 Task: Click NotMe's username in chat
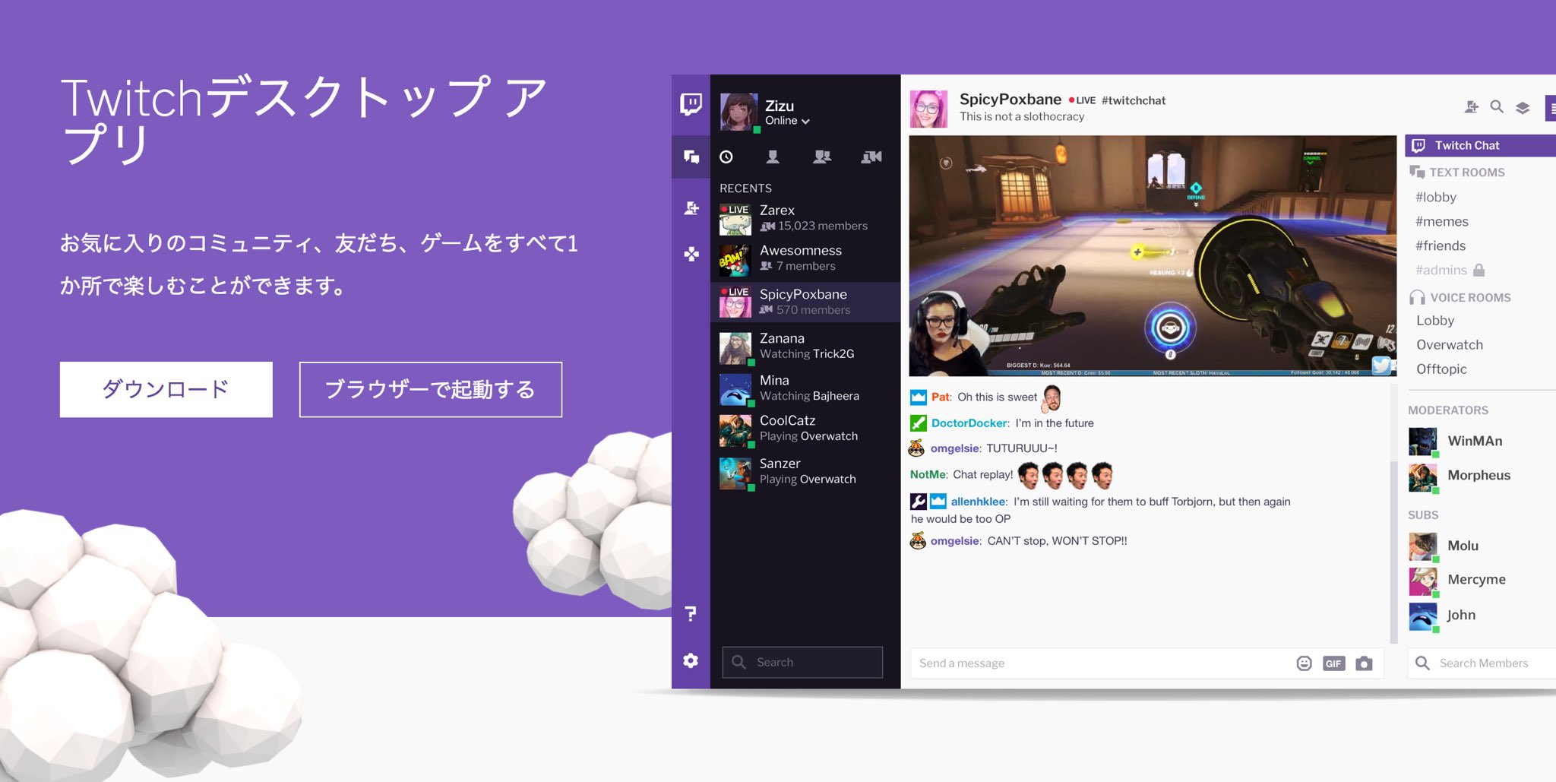928,474
